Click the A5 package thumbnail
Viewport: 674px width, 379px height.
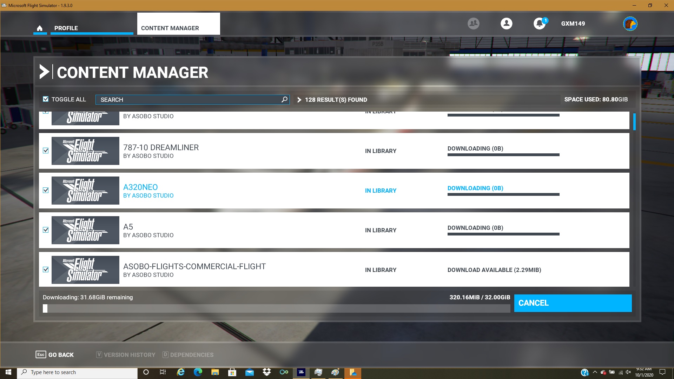tap(85, 230)
